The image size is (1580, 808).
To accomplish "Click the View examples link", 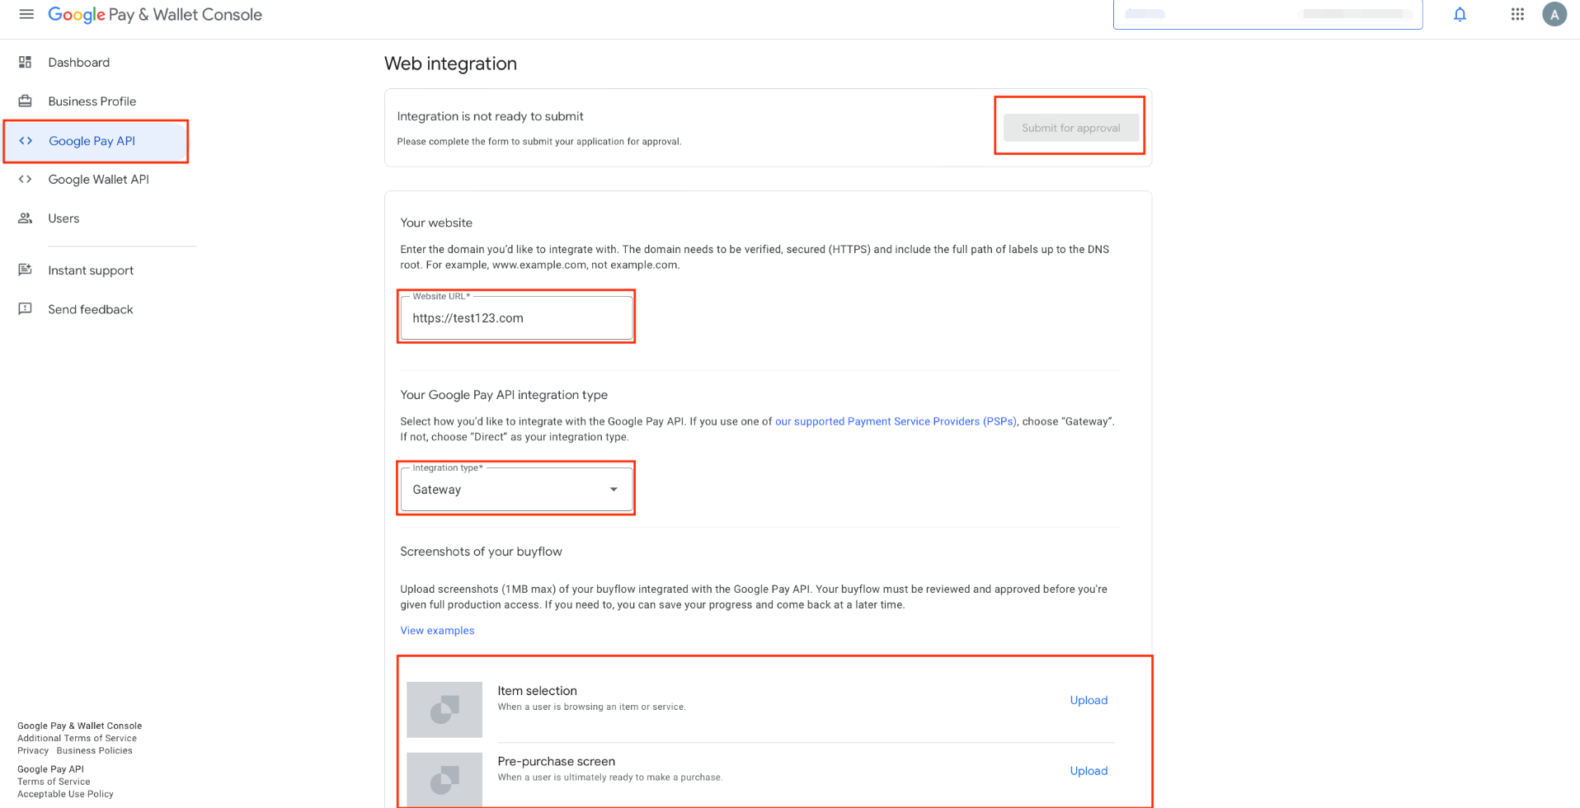I will pos(437,631).
